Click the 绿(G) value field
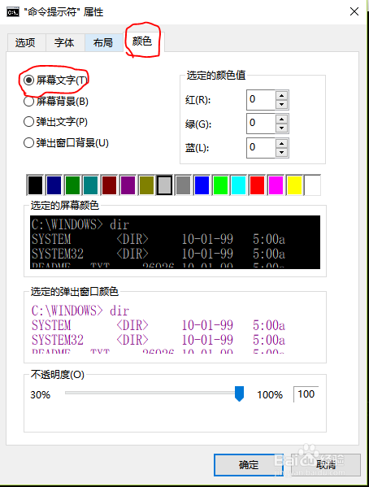 [261, 124]
